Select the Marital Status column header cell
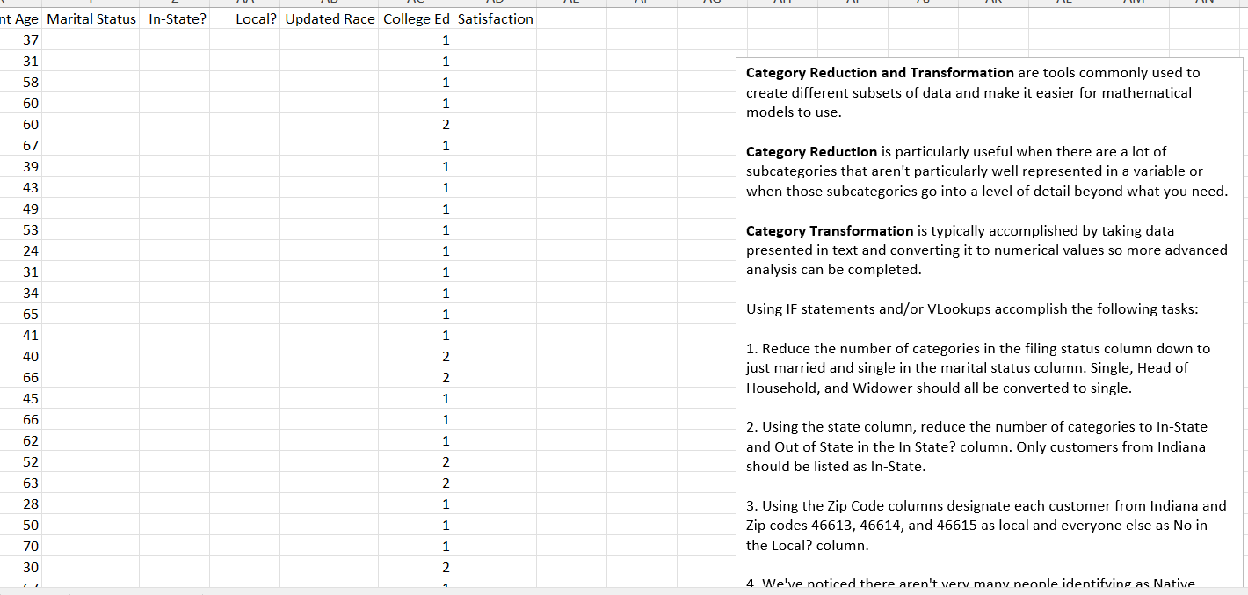This screenshot has height=595, width=1248. tap(91, 18)
